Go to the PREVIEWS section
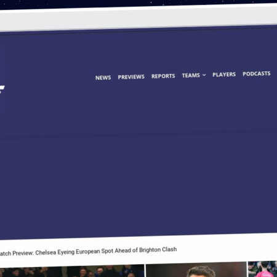 131,77
